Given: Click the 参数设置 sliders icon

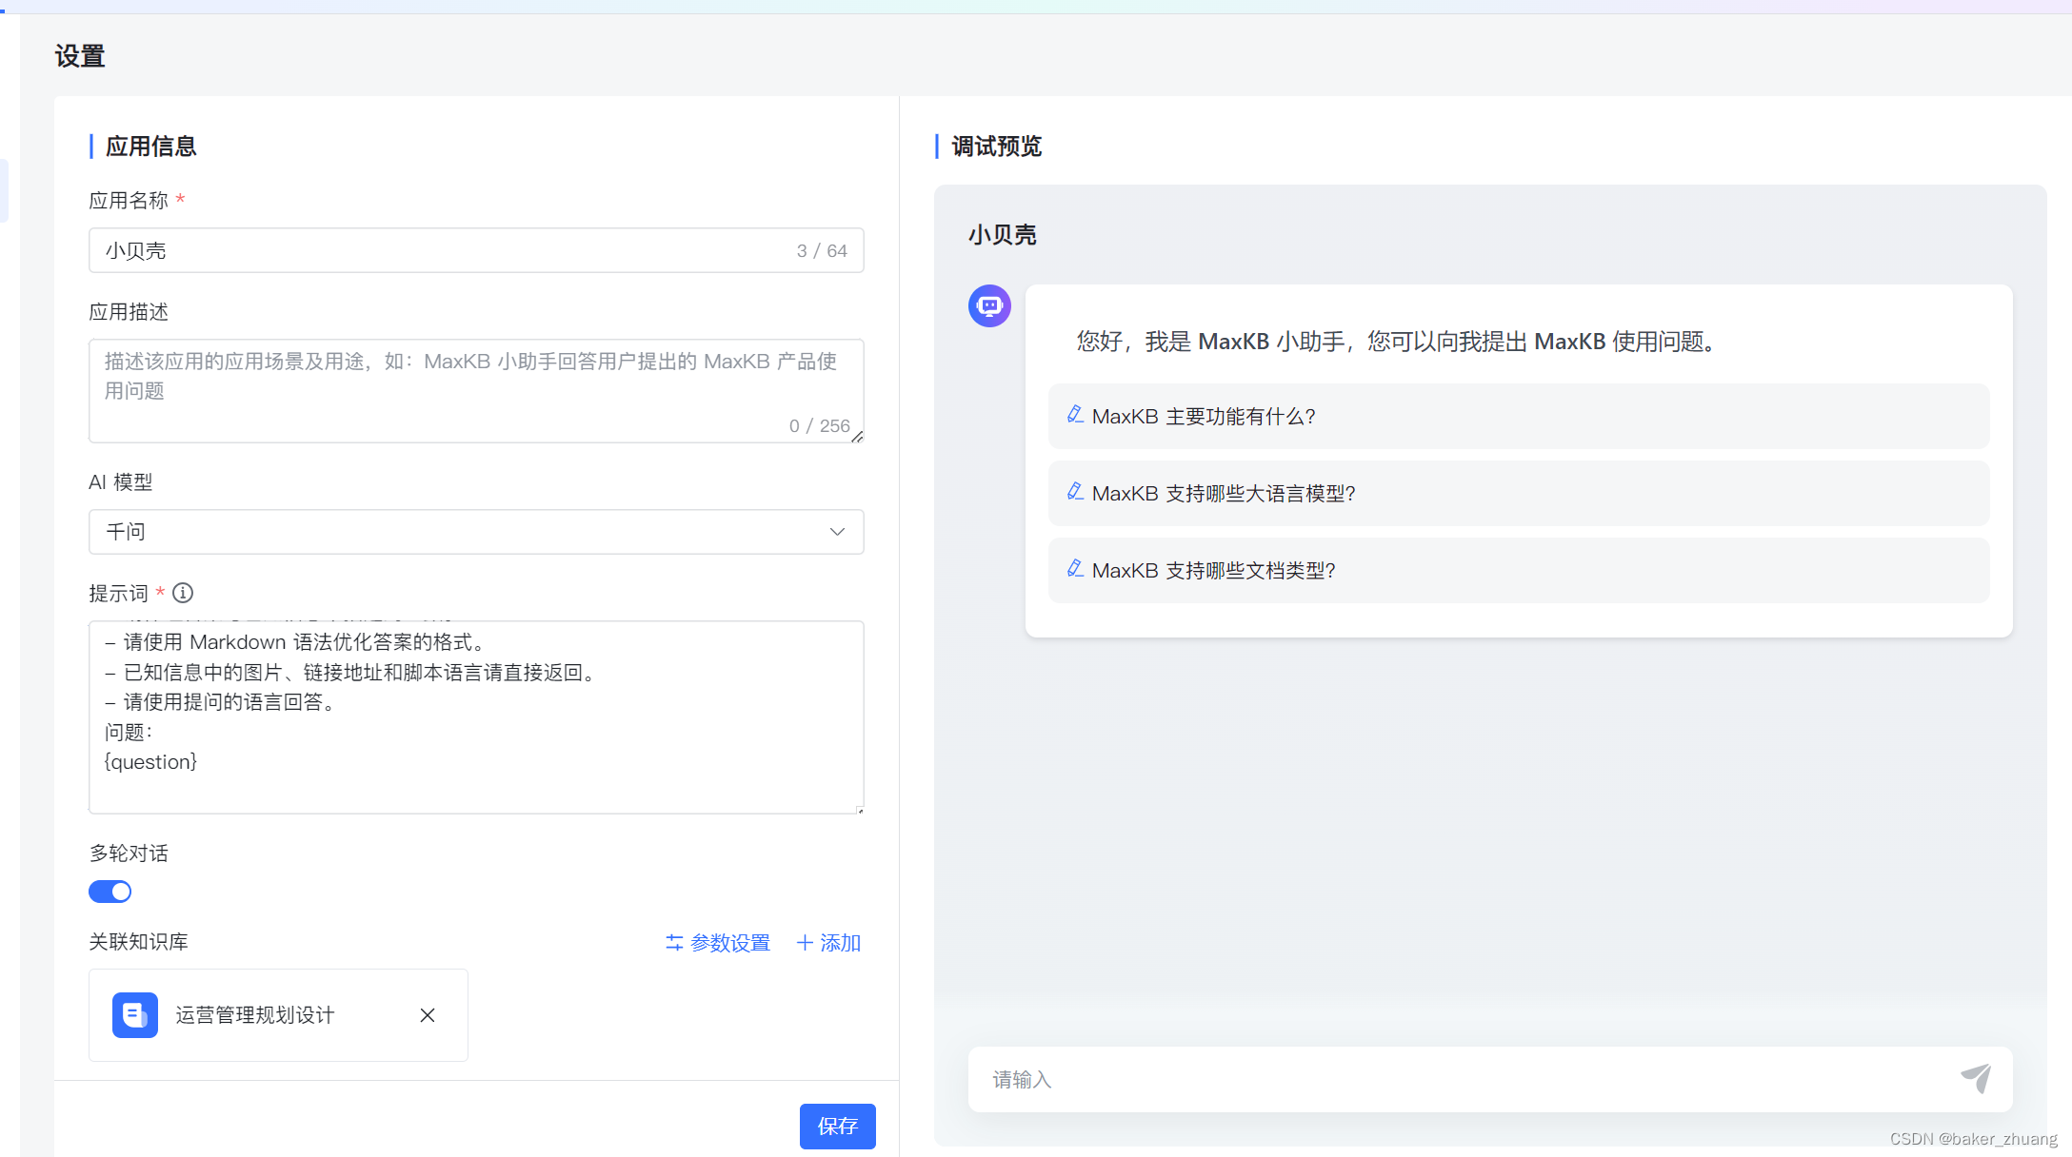Looking at the screenshot, I should pos(674,942).
